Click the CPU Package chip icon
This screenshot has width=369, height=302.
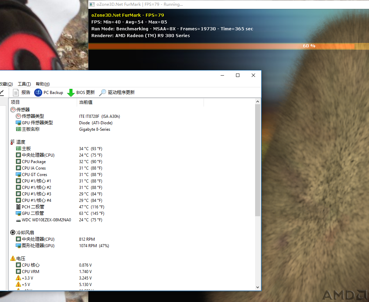tap(18, 161)
